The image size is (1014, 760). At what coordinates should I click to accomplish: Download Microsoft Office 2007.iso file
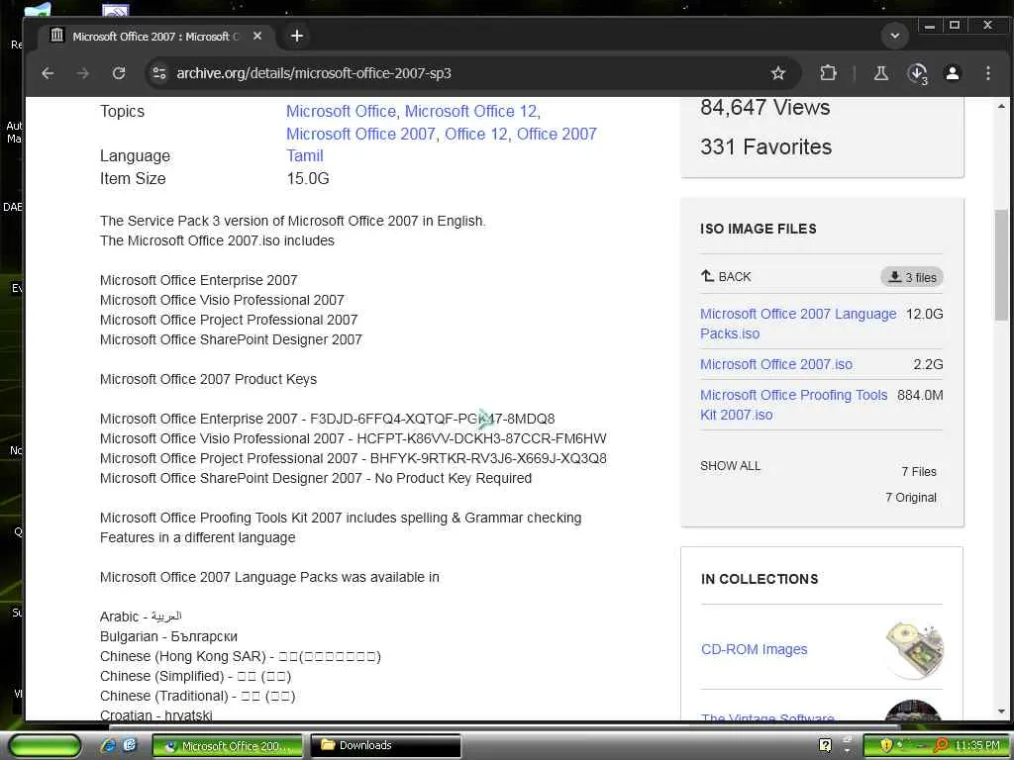coord(776,364)
